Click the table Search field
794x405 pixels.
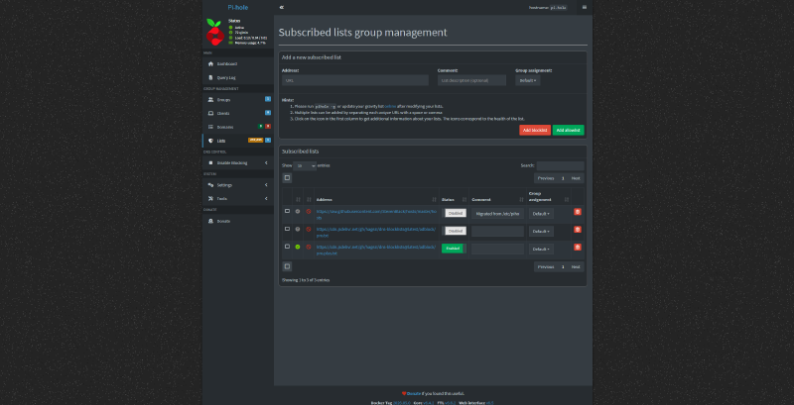tap(561, 165)
